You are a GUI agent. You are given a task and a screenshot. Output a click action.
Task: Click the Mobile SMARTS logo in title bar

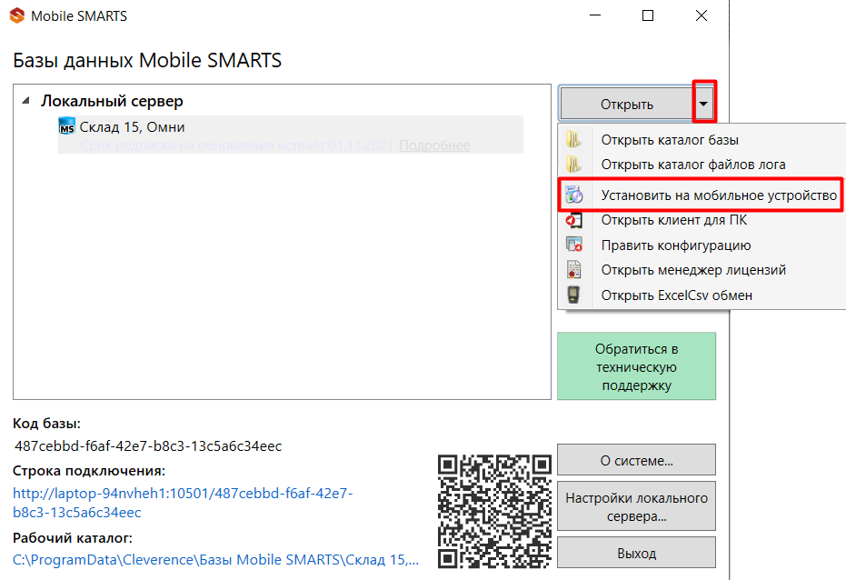(17, 15)
